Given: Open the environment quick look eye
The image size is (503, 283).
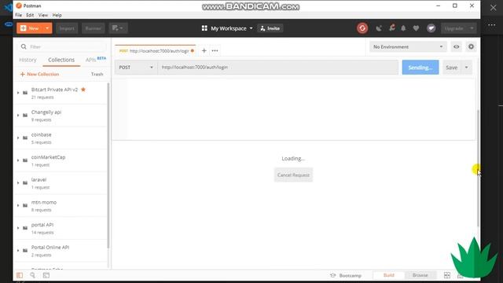Looking at the screenshot, I should 456,47.
